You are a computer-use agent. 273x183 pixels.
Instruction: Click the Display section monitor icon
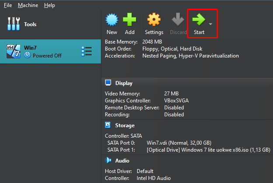click(108, 83)
